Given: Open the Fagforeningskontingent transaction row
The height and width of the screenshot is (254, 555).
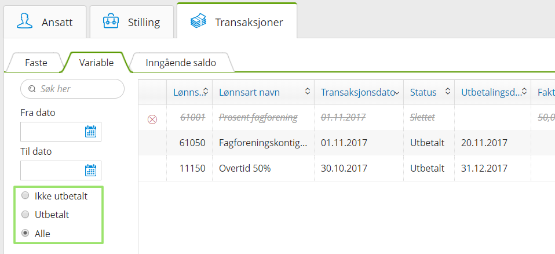Looking at the screenshot, I should coord(346,143).
